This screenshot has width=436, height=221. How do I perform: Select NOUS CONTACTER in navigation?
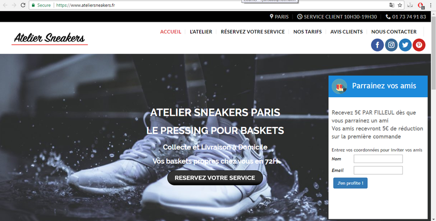[394, 32]
